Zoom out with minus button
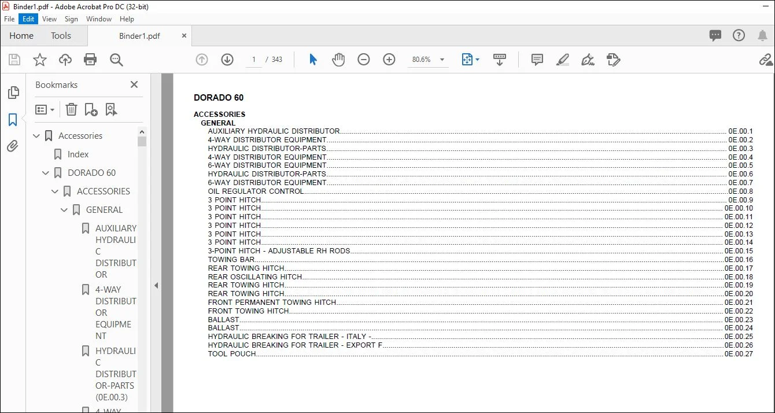This screenshot has height=413, width=775. [x=364, y=60]
